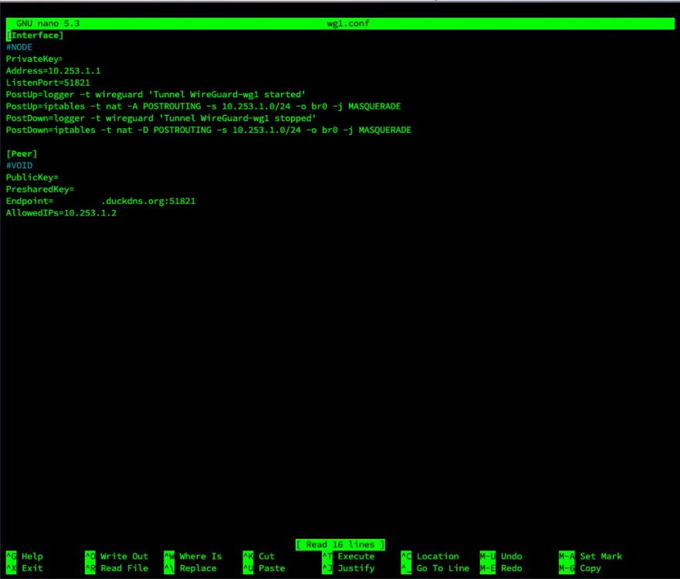Image resolution: width=680 pixels, height=579 pixels.
Task: Click the ^T Execute shortcut
Action: click(x=348, y=556)
